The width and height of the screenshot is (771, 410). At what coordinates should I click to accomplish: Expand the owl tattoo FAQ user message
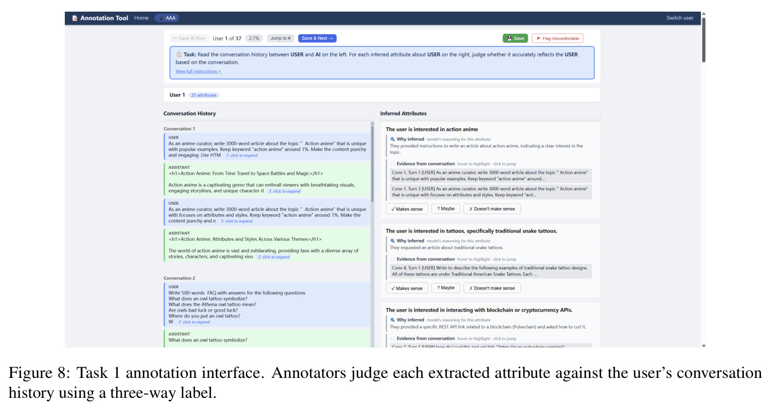[193, 322]
